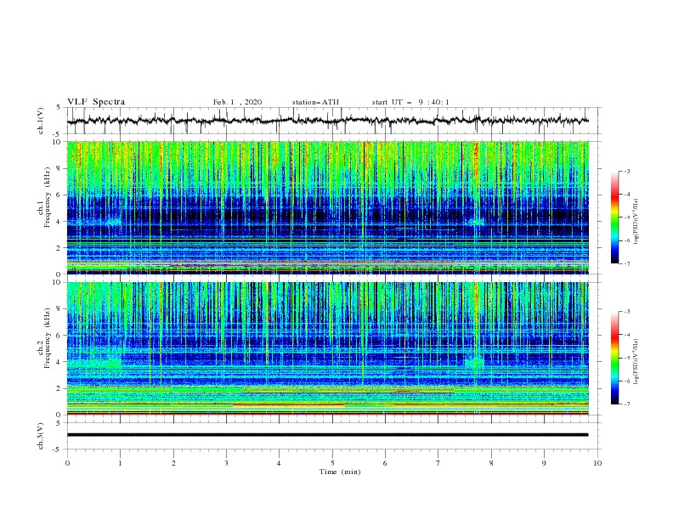The height and width of the screenshot is (520, 673).
Task: Click the flat ch.3 voltage trace
Action: (x=328, y=435)
